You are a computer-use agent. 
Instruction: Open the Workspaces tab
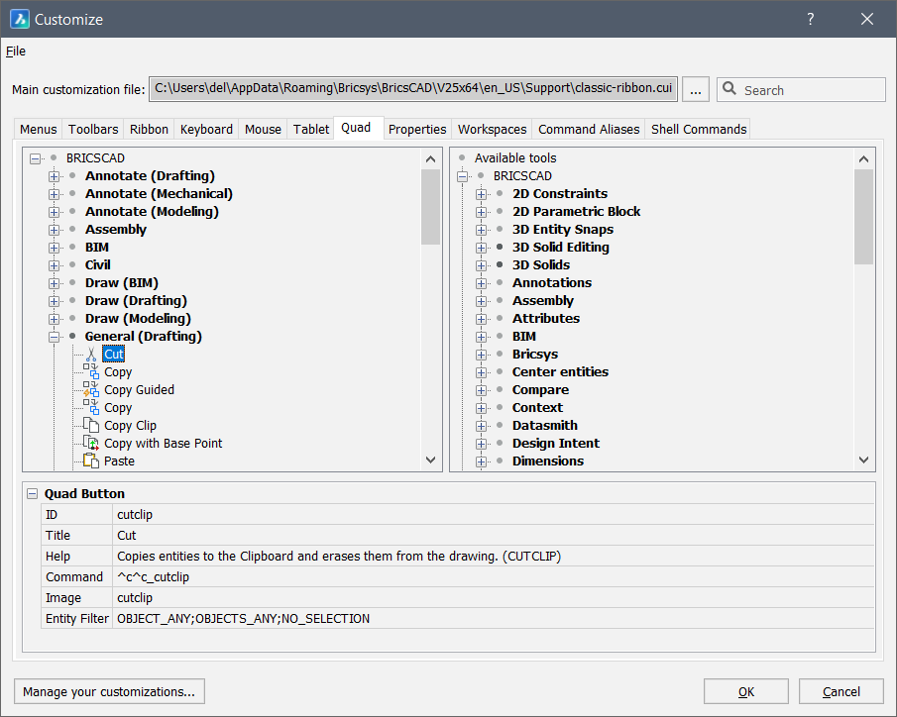click(492, 130)
